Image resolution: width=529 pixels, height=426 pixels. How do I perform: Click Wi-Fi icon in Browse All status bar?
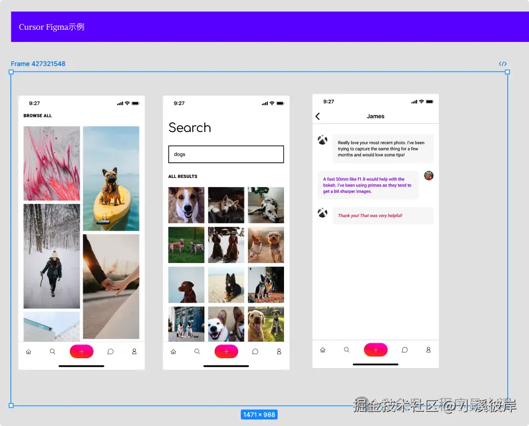pyautogui.click(x=127, y=103)
